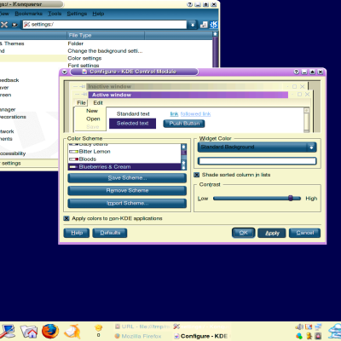Toggle Apply colors to non-KDE applications
Image resolution: width=341 pixels, height=341 pixels.
(x=66, y=218)
